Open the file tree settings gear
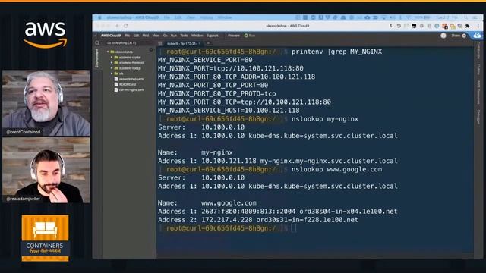 (x=151, y=49)
